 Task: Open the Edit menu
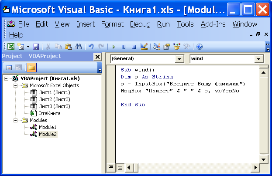coord(42,24)
